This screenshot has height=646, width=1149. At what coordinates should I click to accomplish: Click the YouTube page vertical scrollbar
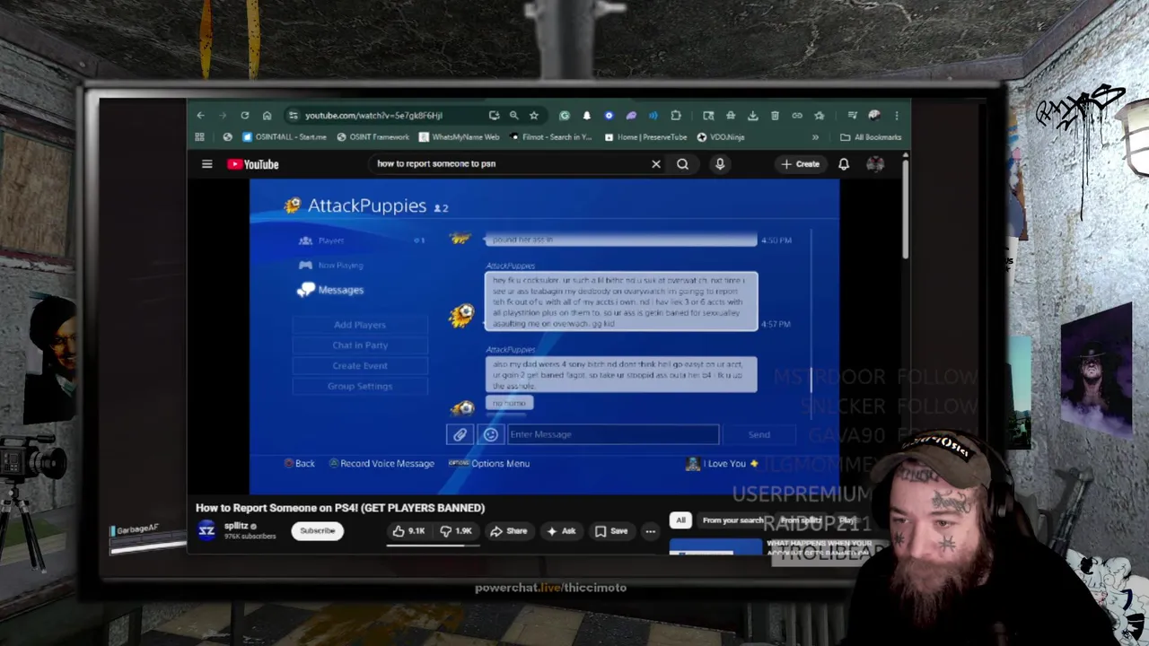905,211
